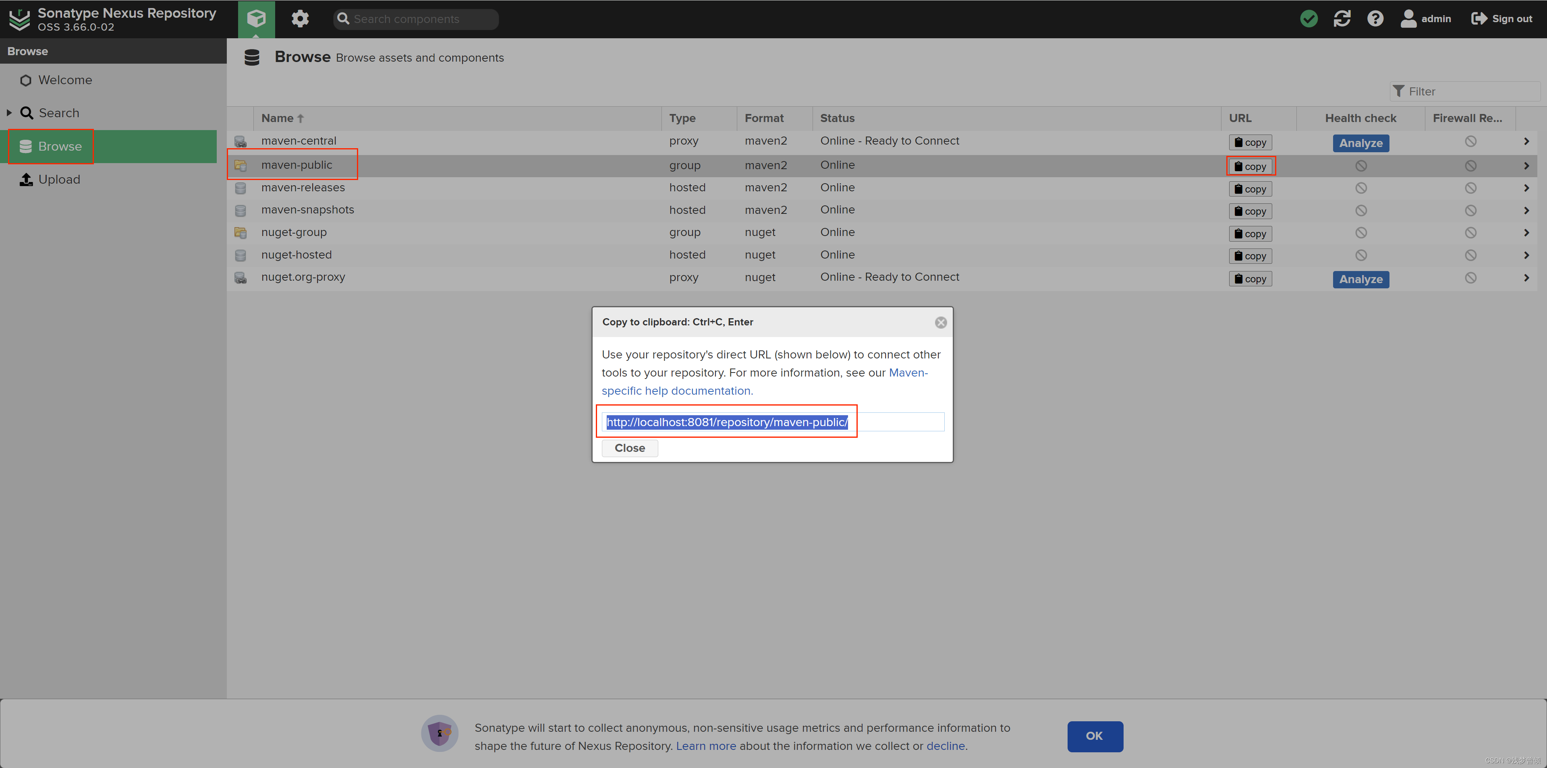Expand the maven-public row chevron

1526,166
